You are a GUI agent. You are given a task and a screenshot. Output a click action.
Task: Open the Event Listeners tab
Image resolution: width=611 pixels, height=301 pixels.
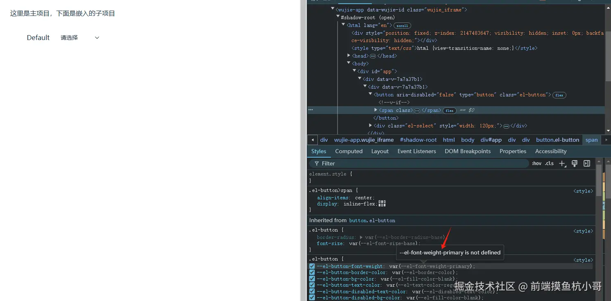click(416, 151)
